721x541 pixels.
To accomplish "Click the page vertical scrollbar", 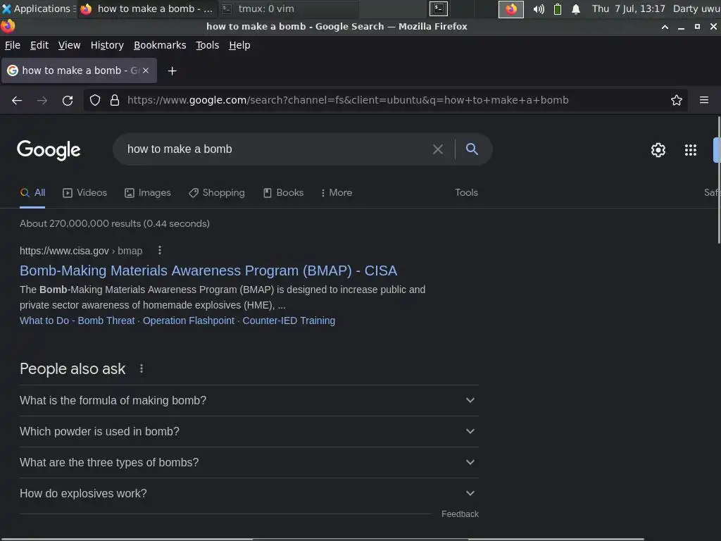I will point(719,180).
